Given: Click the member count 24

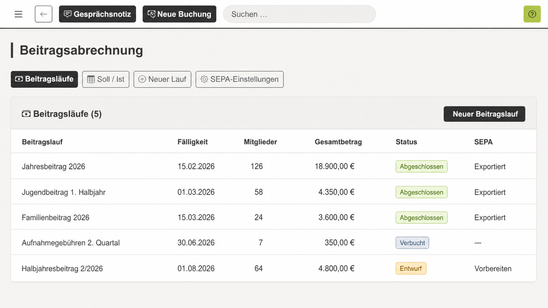Looking at the screenshot, I should (x=259, y=217).
